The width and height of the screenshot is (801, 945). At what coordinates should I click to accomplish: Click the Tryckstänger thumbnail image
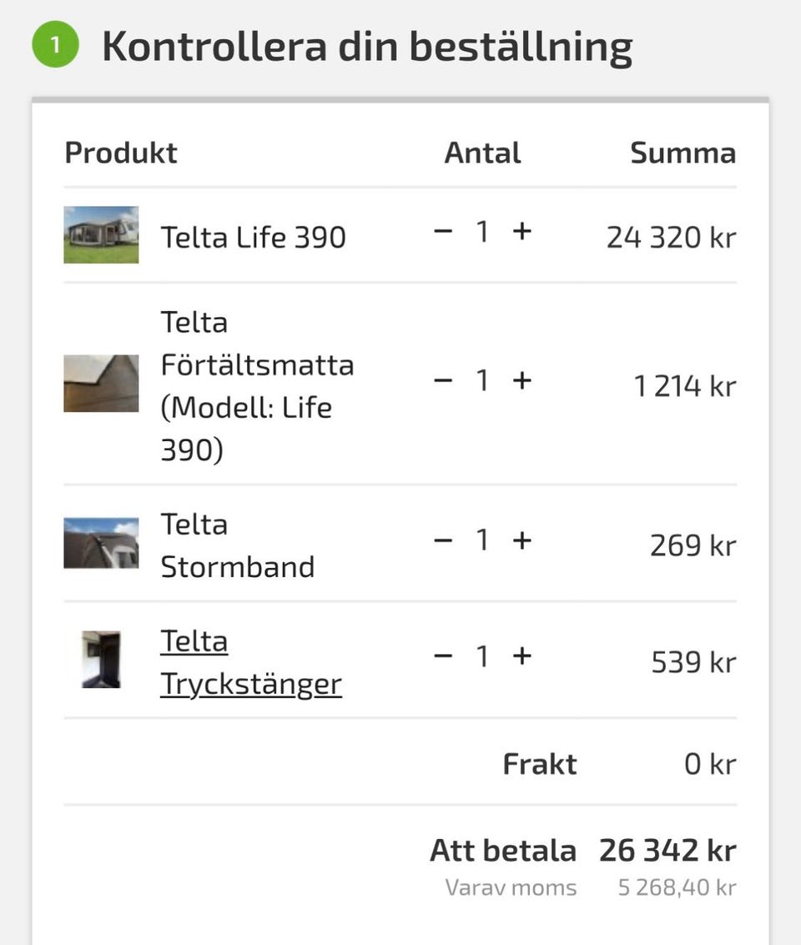[101, 659]
